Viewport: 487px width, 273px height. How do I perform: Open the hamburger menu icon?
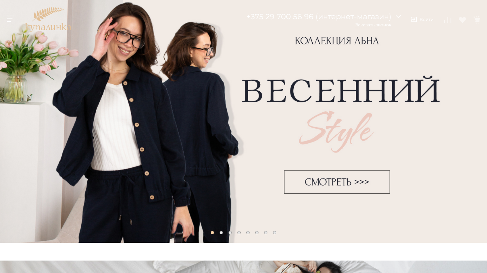[11, 19]
